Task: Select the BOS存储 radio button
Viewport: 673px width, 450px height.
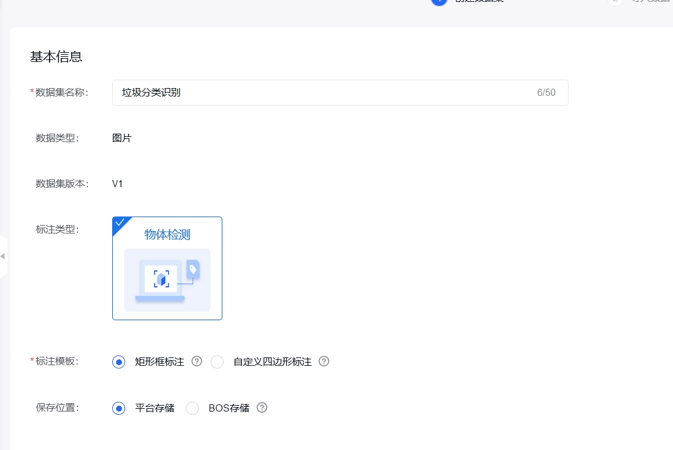Action: [192, 408]
